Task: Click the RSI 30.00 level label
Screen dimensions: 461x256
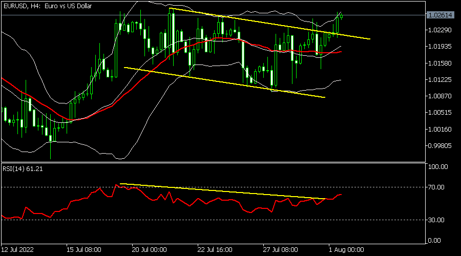Action: tap(436, 220)
